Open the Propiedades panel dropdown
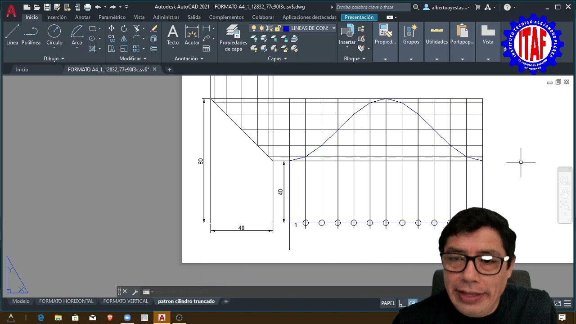 point(385,59)
